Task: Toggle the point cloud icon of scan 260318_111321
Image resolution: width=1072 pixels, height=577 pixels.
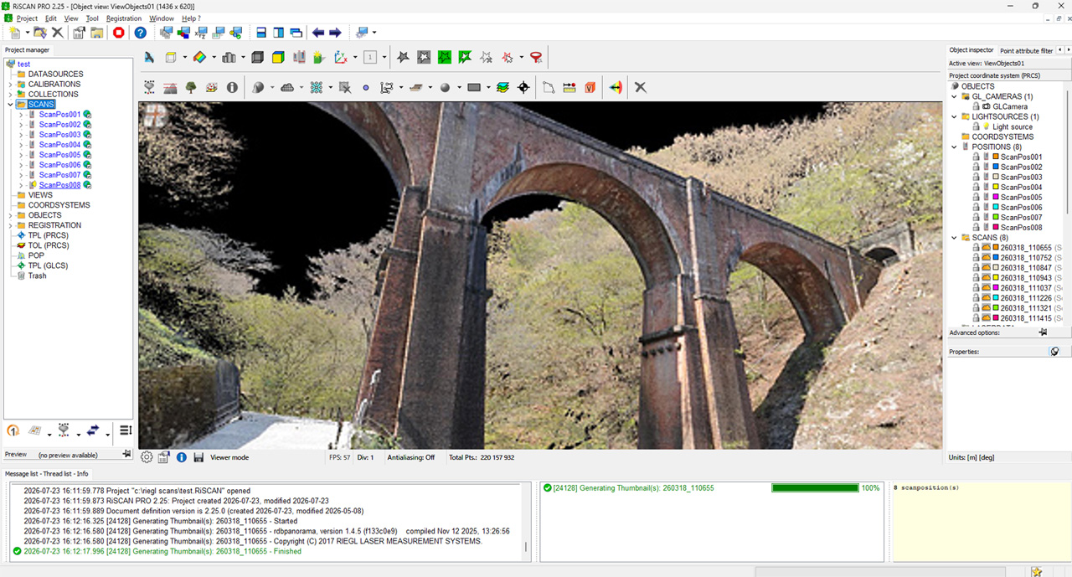Action: point(987,308)
